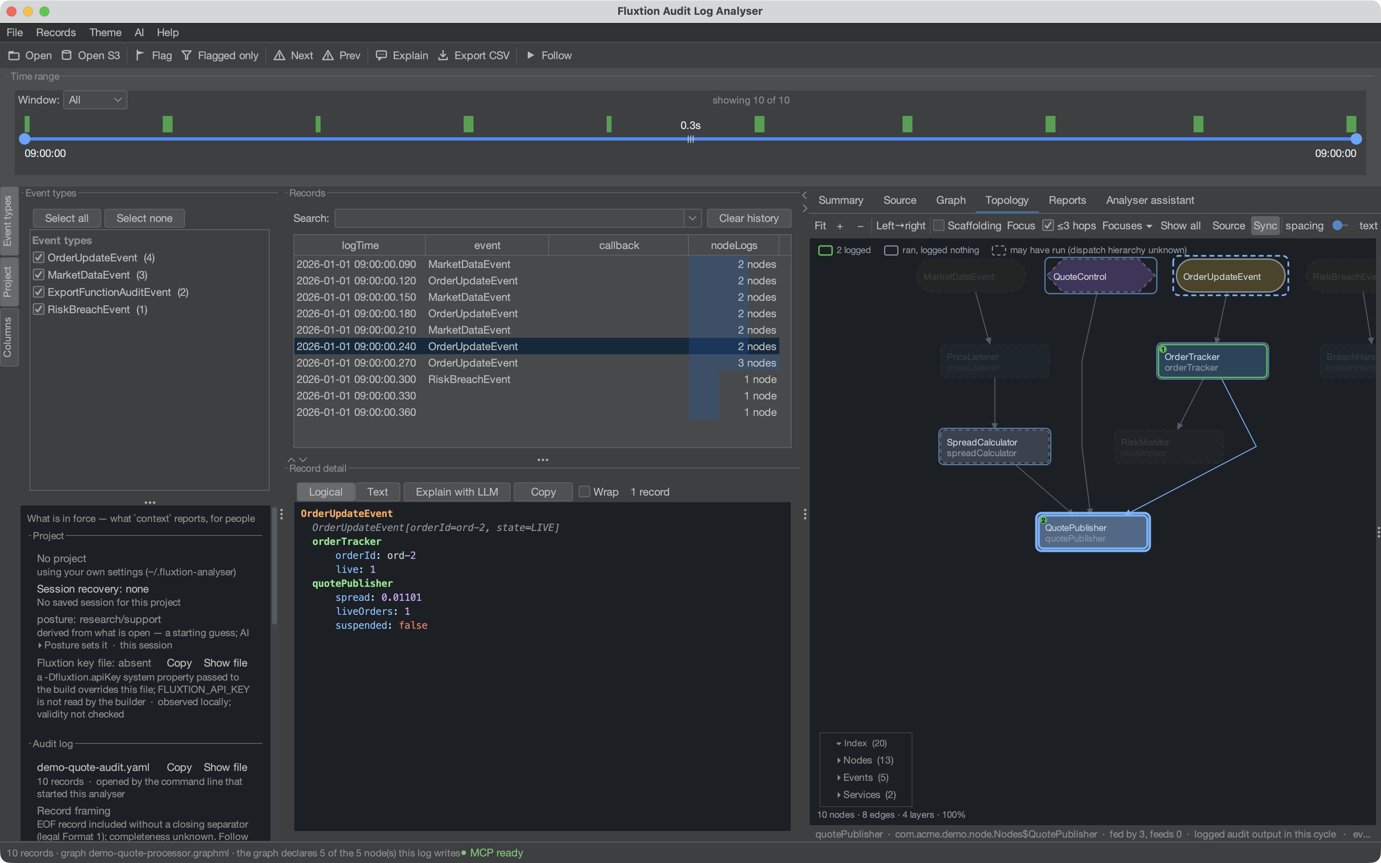Click the Export CSV download icon
This screenshot has width=1381, height=863.
pyautogui.click(x=443, y=55)
